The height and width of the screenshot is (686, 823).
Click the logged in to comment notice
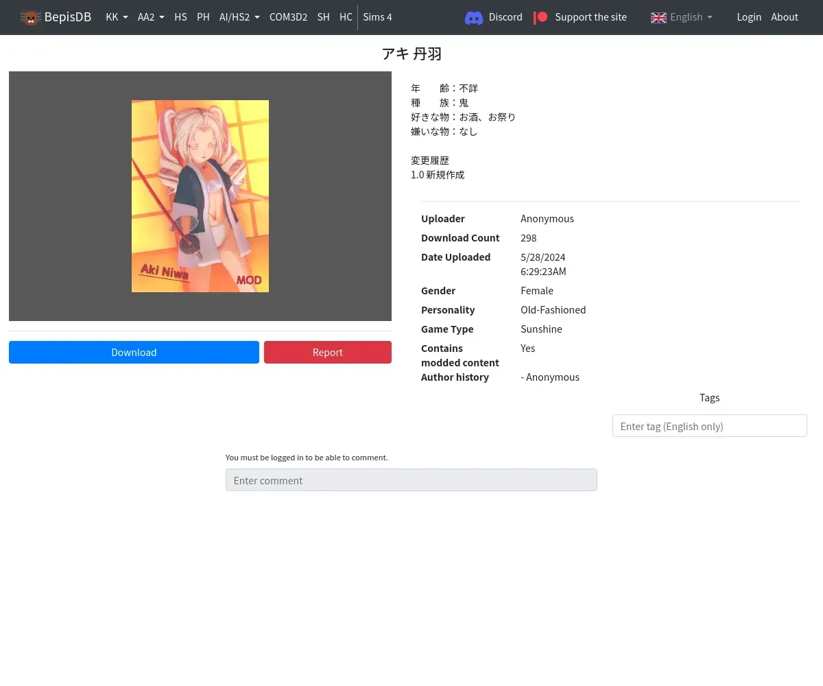(307, 458)
